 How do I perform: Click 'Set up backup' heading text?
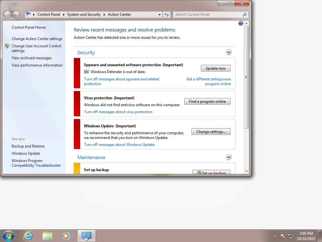(x=96, y=170)
